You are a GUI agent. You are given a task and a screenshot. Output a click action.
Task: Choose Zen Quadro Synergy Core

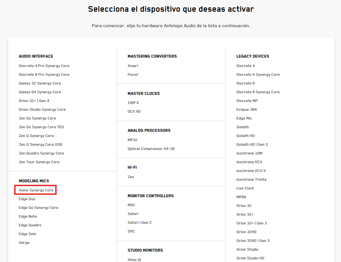41,153
